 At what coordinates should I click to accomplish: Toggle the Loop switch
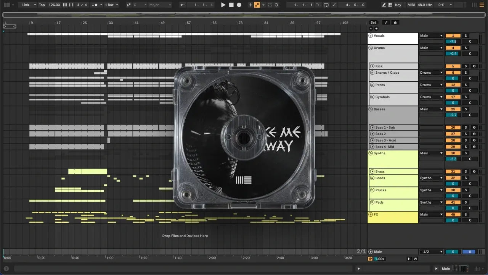point(326,5)
